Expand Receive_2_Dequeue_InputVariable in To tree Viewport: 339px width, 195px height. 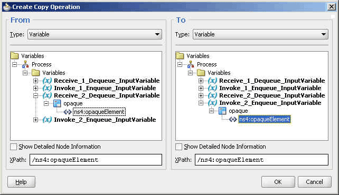coord(201,95)
